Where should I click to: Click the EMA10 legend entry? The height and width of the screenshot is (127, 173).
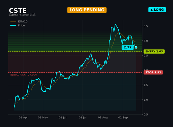click(19, 21)
